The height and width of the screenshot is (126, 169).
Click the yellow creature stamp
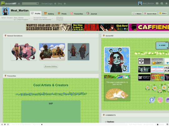pos(157,61)
